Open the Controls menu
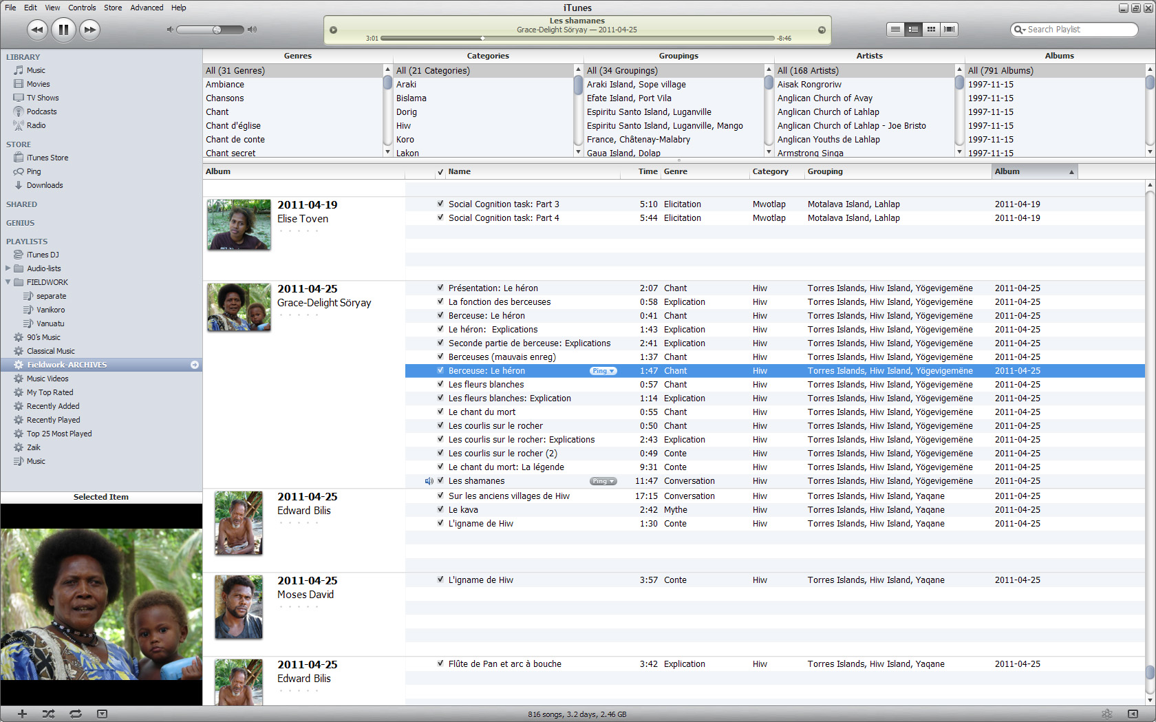This screenshot has width=1156, height=722. point(82,8)
